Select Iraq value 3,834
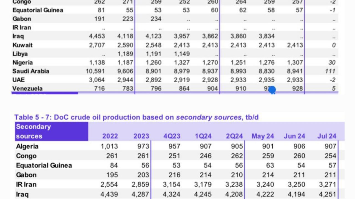 [x=267, y=36]
